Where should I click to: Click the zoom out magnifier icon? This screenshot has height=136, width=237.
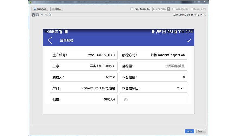tap(46, 15)
